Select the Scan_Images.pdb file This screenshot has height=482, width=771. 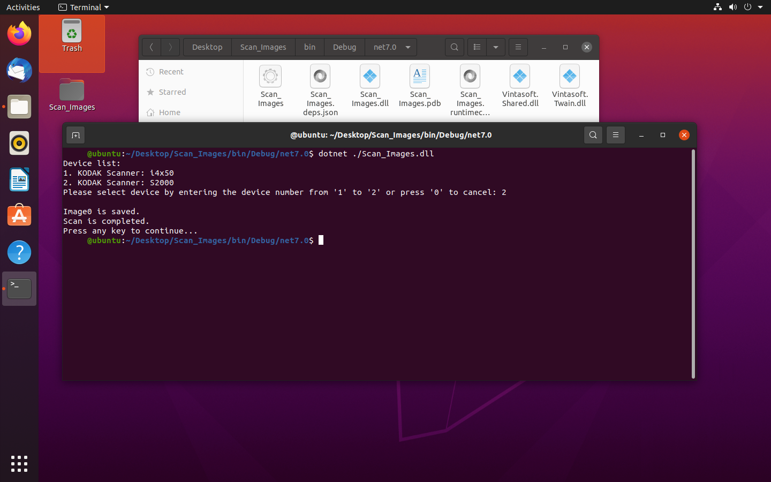[420, 87]
